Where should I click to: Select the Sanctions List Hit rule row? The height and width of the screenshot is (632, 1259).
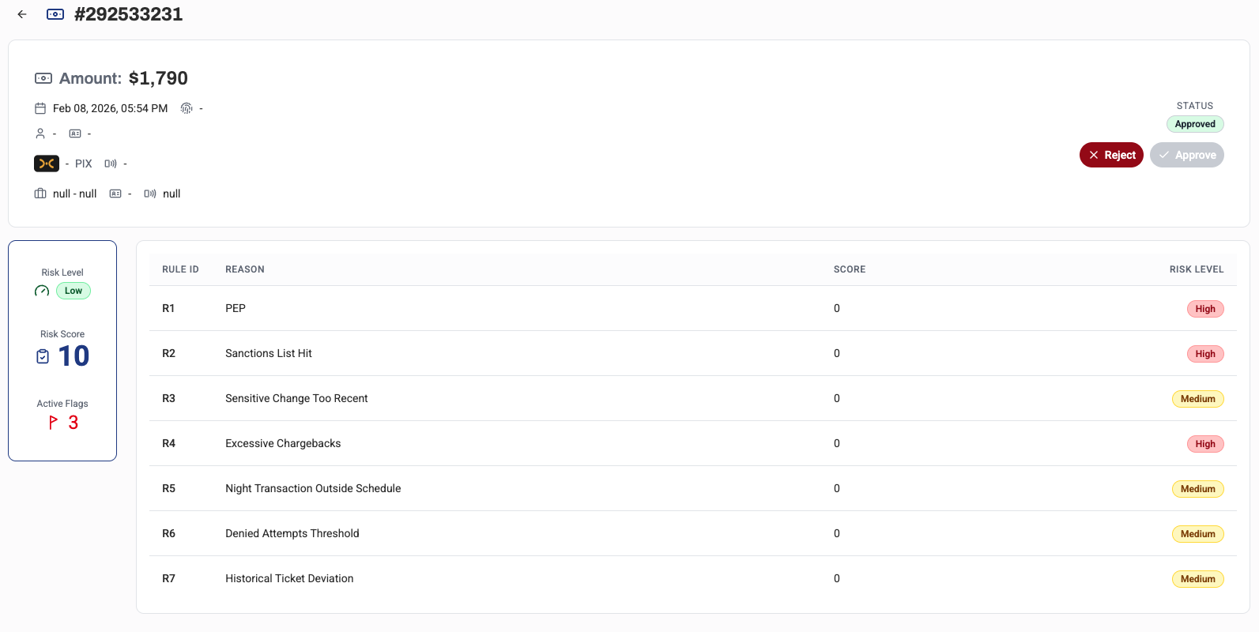pyautogui.click(x=269, y=353)
